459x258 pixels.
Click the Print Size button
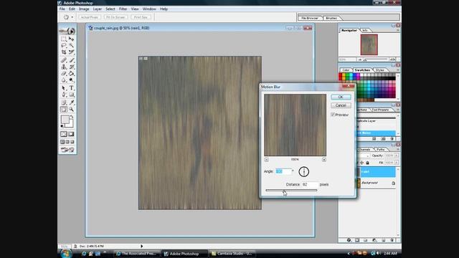(x=141, y=17)
